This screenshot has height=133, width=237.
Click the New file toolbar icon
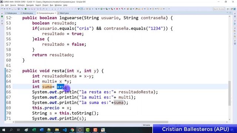pyautogui.click(x=2, y=9)
